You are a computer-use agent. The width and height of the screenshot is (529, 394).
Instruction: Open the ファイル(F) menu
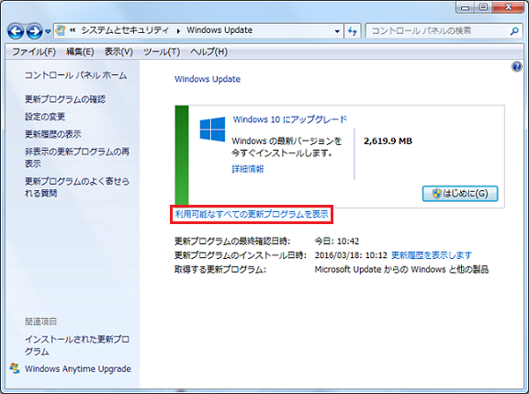pyautogui.click(x=34, y=51)
